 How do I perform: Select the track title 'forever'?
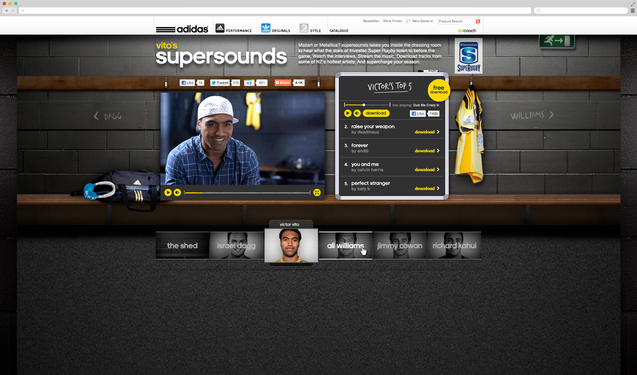click(x=360, y=145)
